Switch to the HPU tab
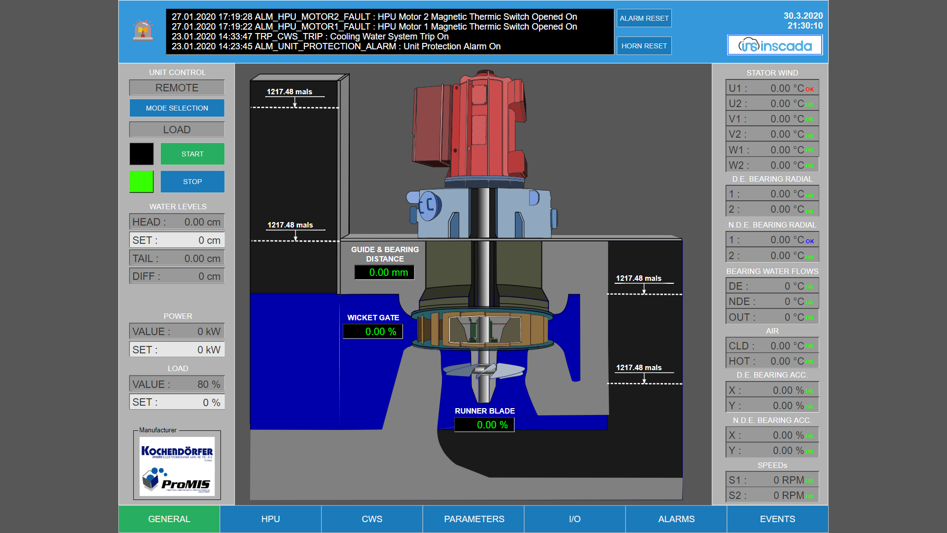The height and width of the screenshot is (533, 947). pyautogui.click(x=270, y=519)
